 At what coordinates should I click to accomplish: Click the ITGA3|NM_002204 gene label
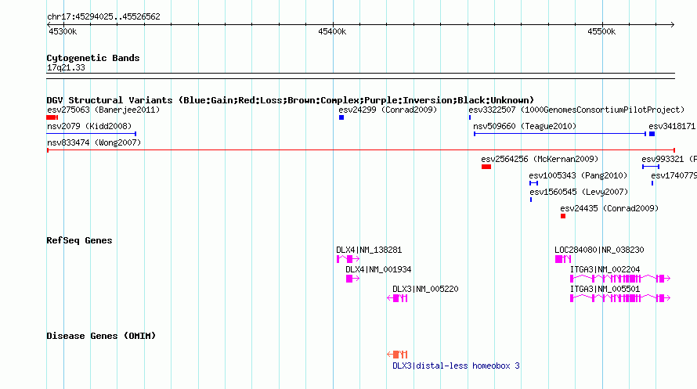coord(605,269)
